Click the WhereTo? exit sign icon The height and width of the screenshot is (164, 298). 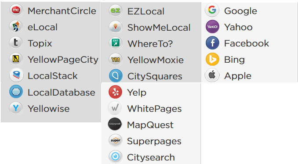[116, 43]
